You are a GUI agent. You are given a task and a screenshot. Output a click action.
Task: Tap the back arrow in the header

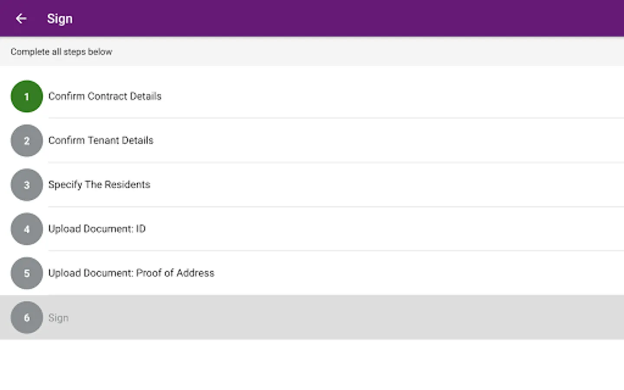[21, 18]
